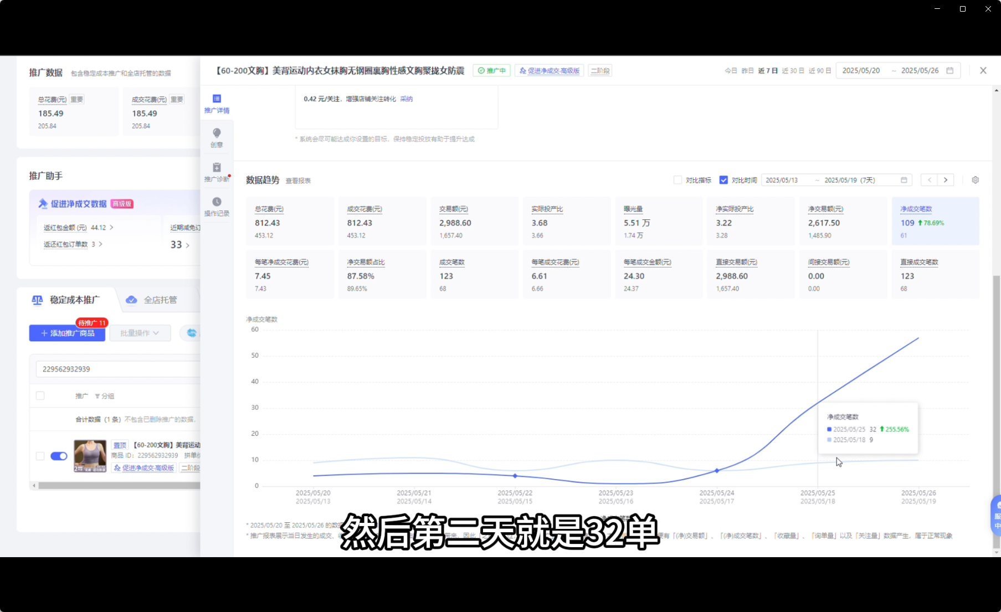1001x612 pixels.
Task: Close the promotion detail panel
Action: click(x=983, y=70)
